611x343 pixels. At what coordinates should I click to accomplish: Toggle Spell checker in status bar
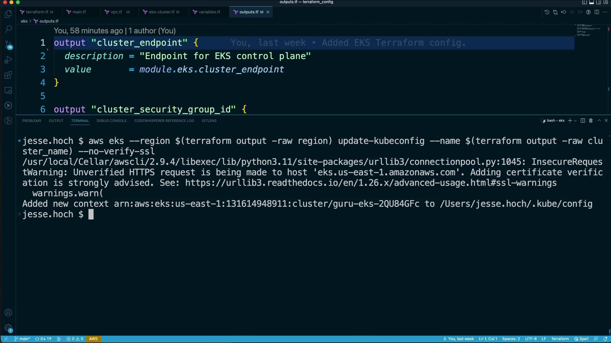coord(581,339)
